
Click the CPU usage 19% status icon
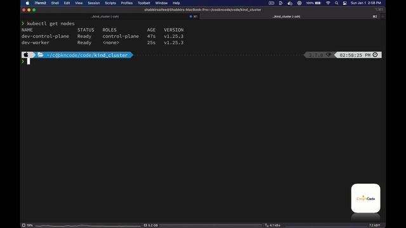pos(27,225)
